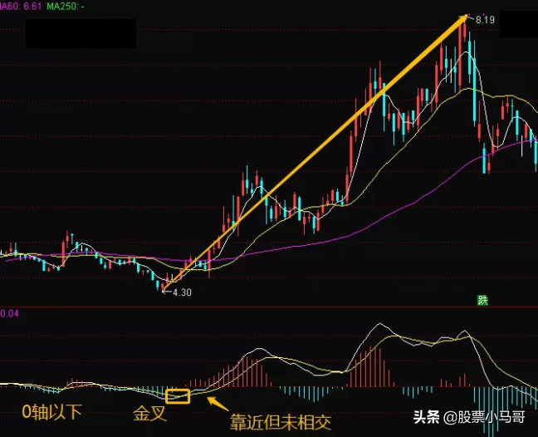The height and width of the screenshot is (437, 538).
Task: Click the black redacted box beside the 8.19 label
Action: 519,24
